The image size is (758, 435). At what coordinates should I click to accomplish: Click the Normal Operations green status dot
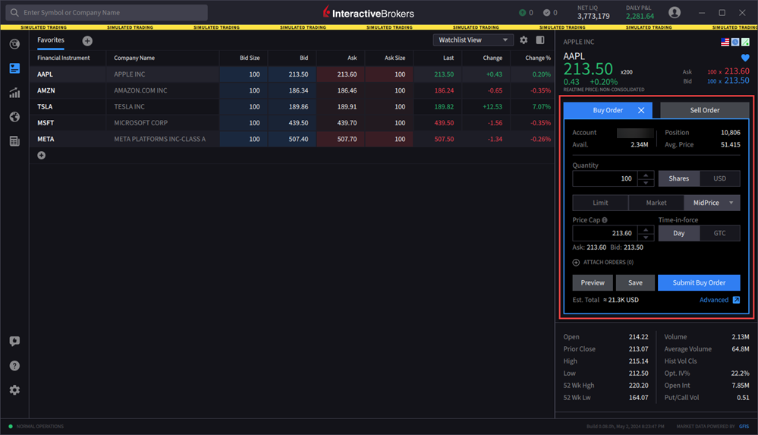click(11, 427)
